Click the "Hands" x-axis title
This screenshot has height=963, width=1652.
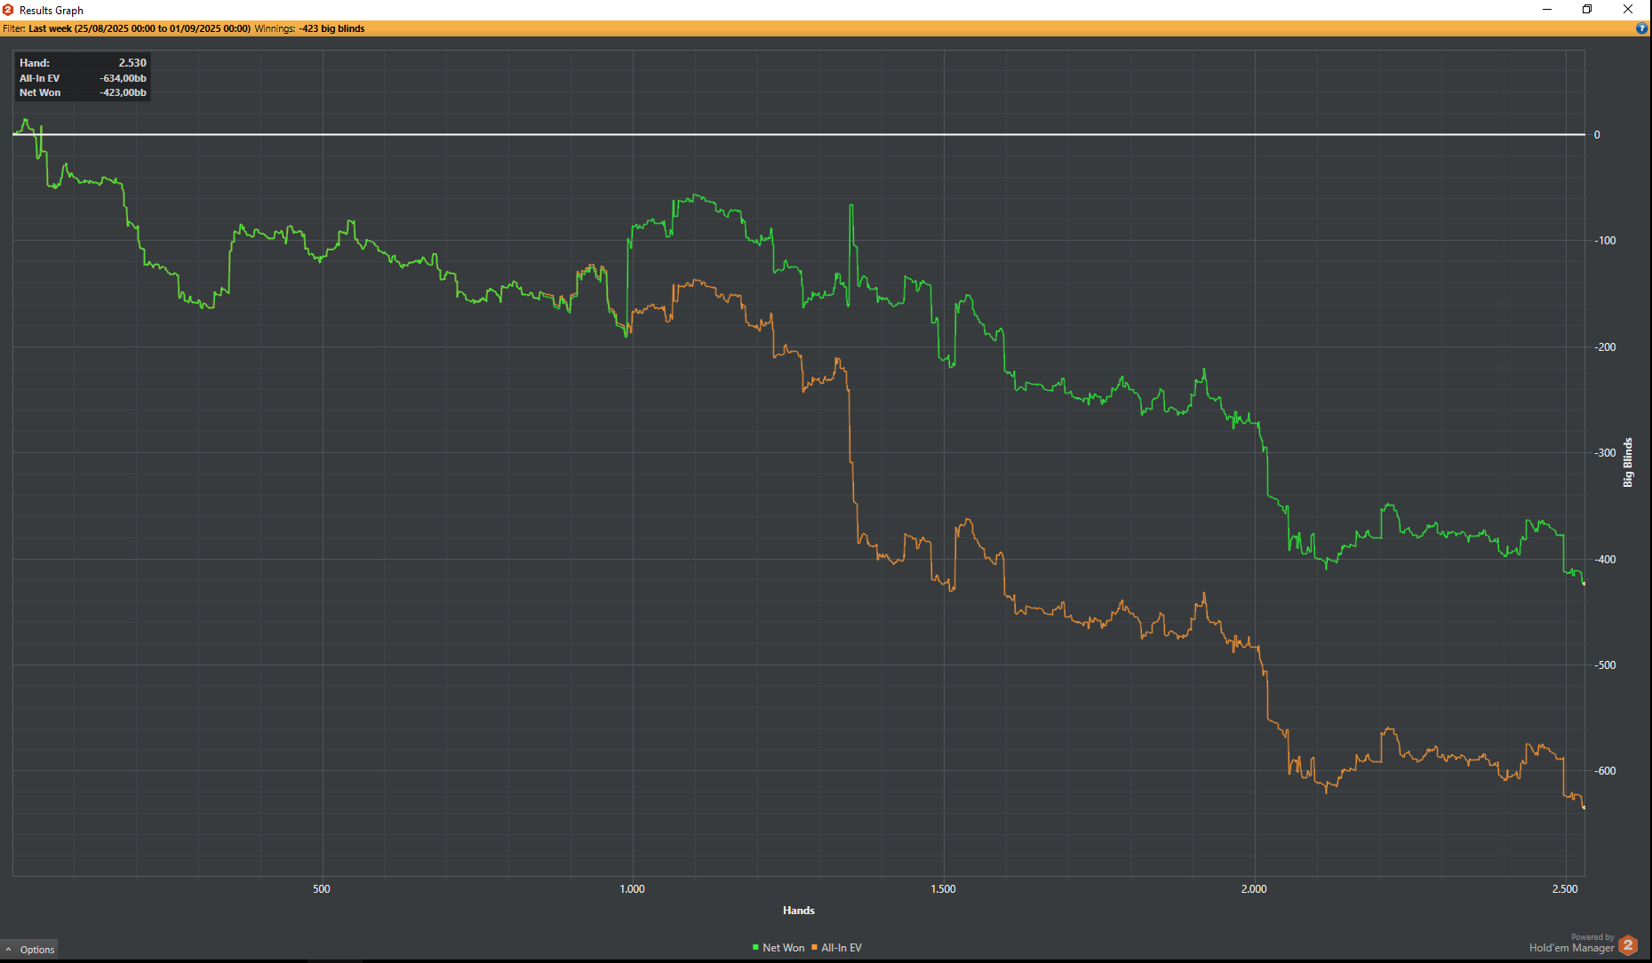click(x=799, y=911)
